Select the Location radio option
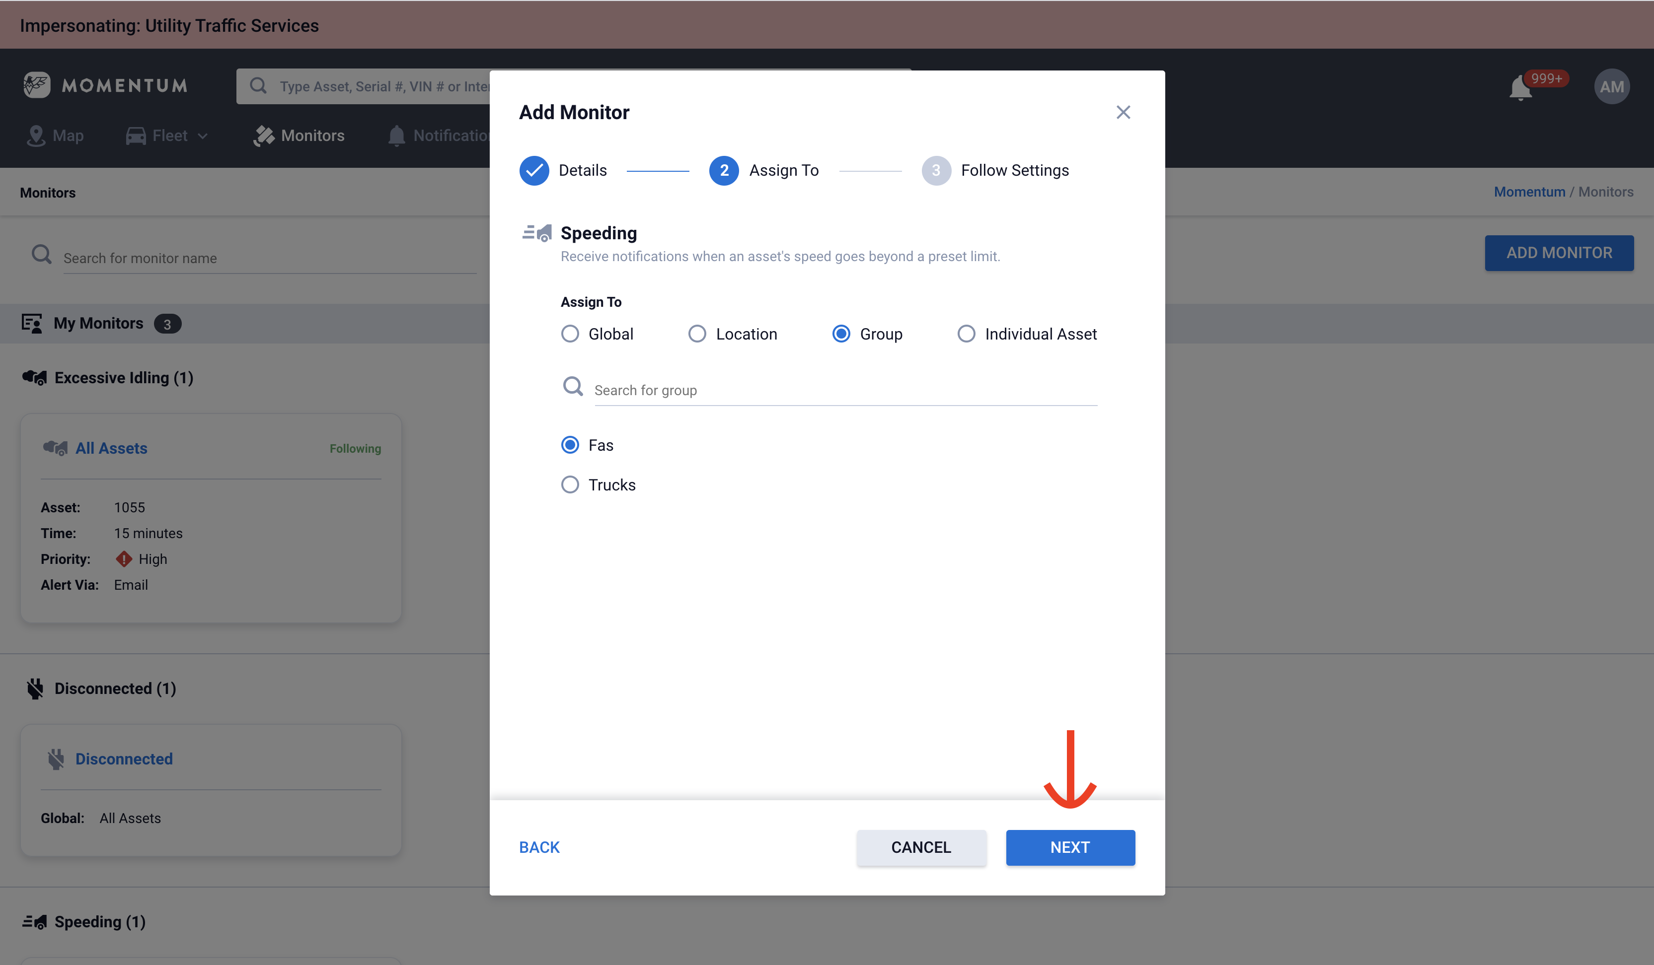This screenshot has height=965, width=1654. click(x=697, y=334)
